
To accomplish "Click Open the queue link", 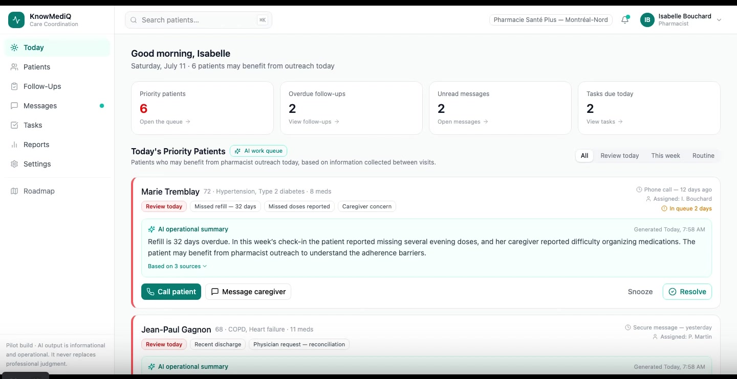I will pos(165,122).
